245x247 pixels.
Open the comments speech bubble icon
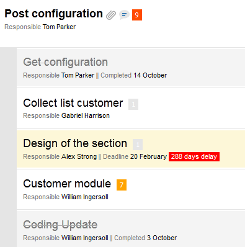[x=124, y=15]
